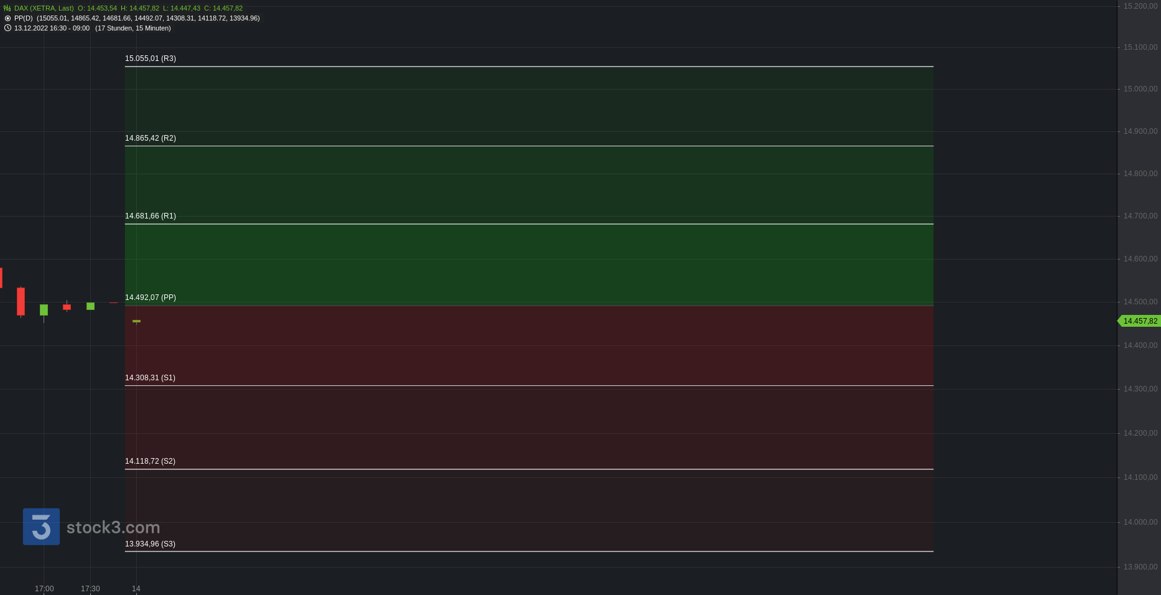
Task: Click the green candlestick at 17:00
Action: point(44,310)
